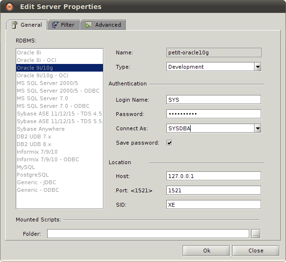Click the Filter tab funnel icon

coord(55,25)
